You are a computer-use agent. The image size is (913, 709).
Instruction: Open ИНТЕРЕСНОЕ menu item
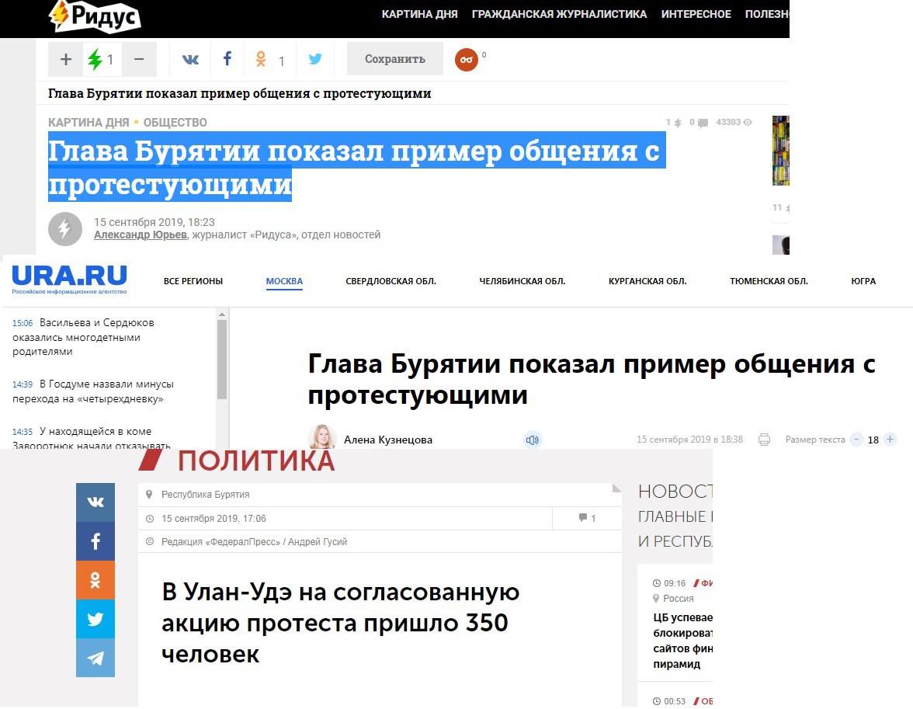click(x=696, y=14)
